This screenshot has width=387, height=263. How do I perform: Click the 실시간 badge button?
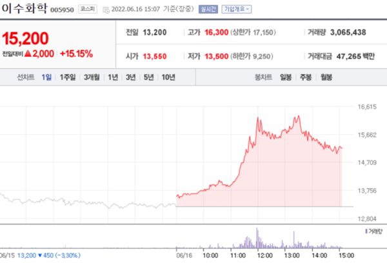pyautogui.click(x=208, y=9)
